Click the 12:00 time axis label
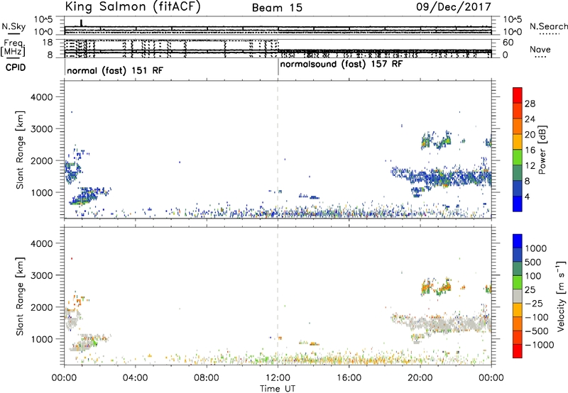 coord(278,378)
